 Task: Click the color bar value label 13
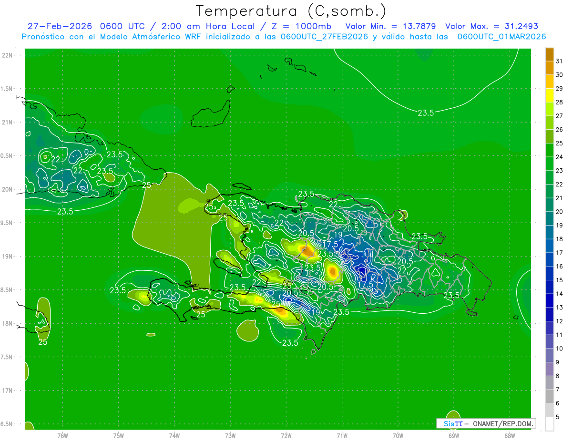pyautogui.click(x=559, y=308)
